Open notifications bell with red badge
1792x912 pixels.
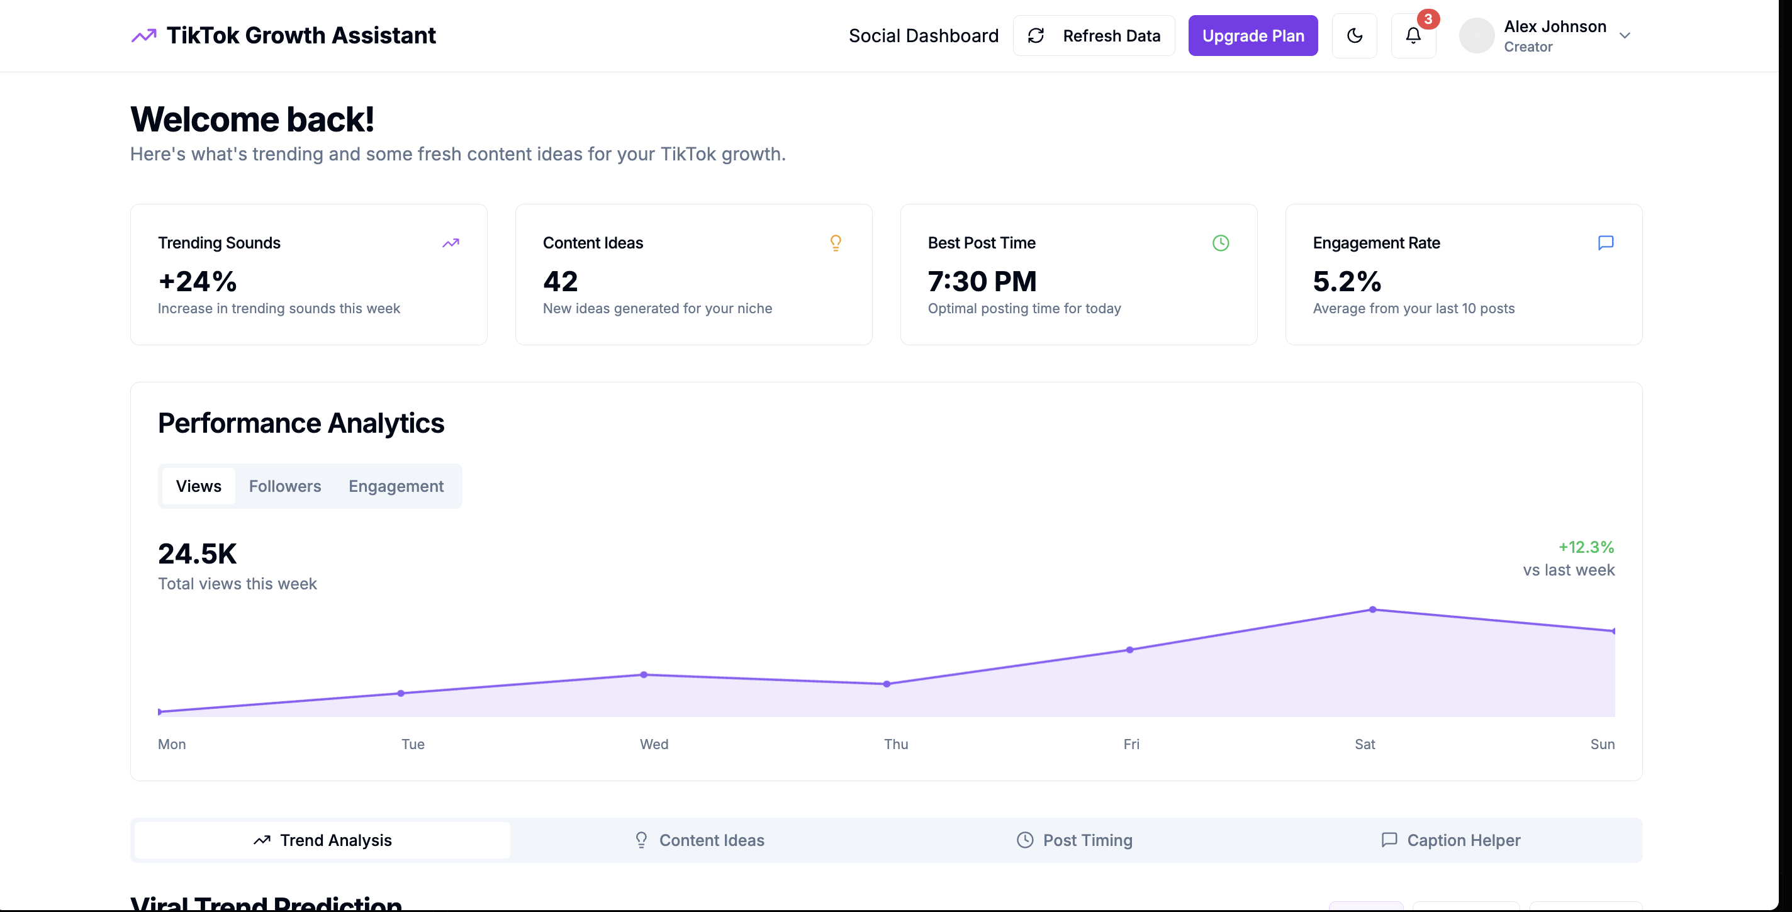point(1413,35)
